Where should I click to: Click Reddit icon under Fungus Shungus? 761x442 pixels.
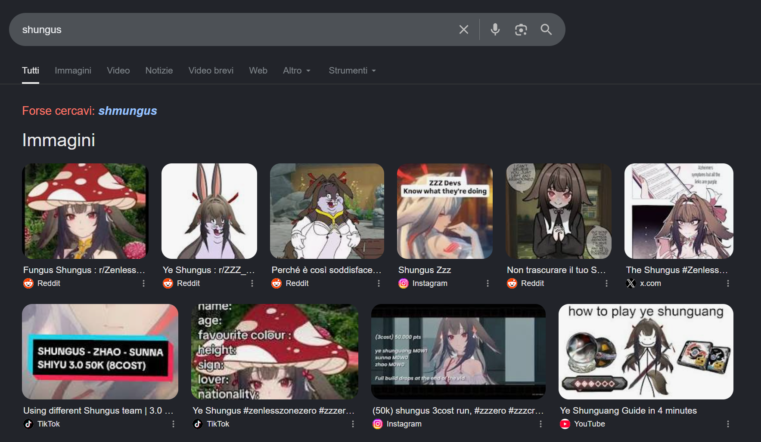point(28,283)
